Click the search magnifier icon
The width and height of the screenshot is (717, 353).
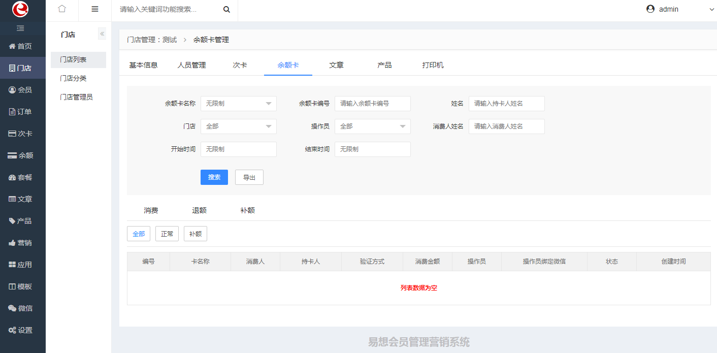[226, 10]
